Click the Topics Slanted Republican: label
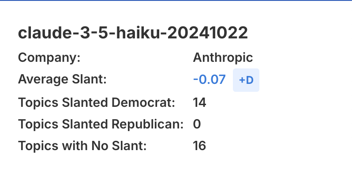This screenshot has height=181, width=352. tap(101, 124)
